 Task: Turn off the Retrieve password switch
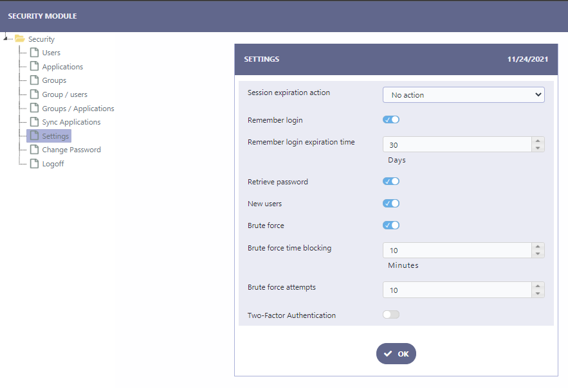tap(391, 181)
